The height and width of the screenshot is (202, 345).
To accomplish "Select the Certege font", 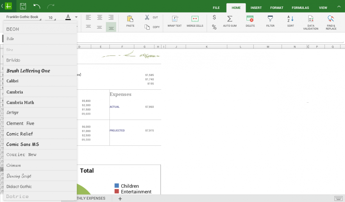I will pyautogui.click(x=40, y=113).
